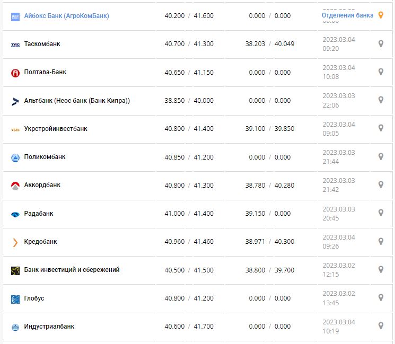This screenshot has width=395, height=344.
Task: Click the location pin for Аккордбанк
Action: [381, 185]
